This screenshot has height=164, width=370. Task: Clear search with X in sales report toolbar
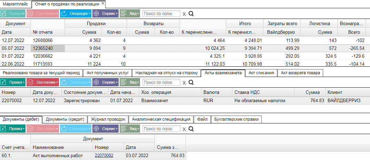click(x=184, y=14)
